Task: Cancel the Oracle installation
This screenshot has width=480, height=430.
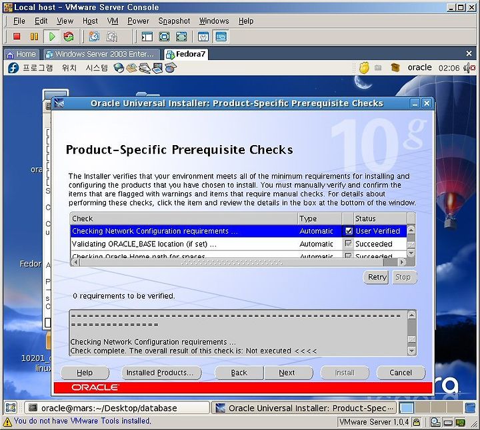Action: tap(401, 373)
